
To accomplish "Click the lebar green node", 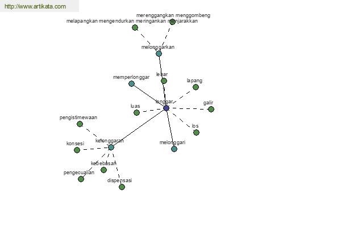I will (x=164, y=81).
